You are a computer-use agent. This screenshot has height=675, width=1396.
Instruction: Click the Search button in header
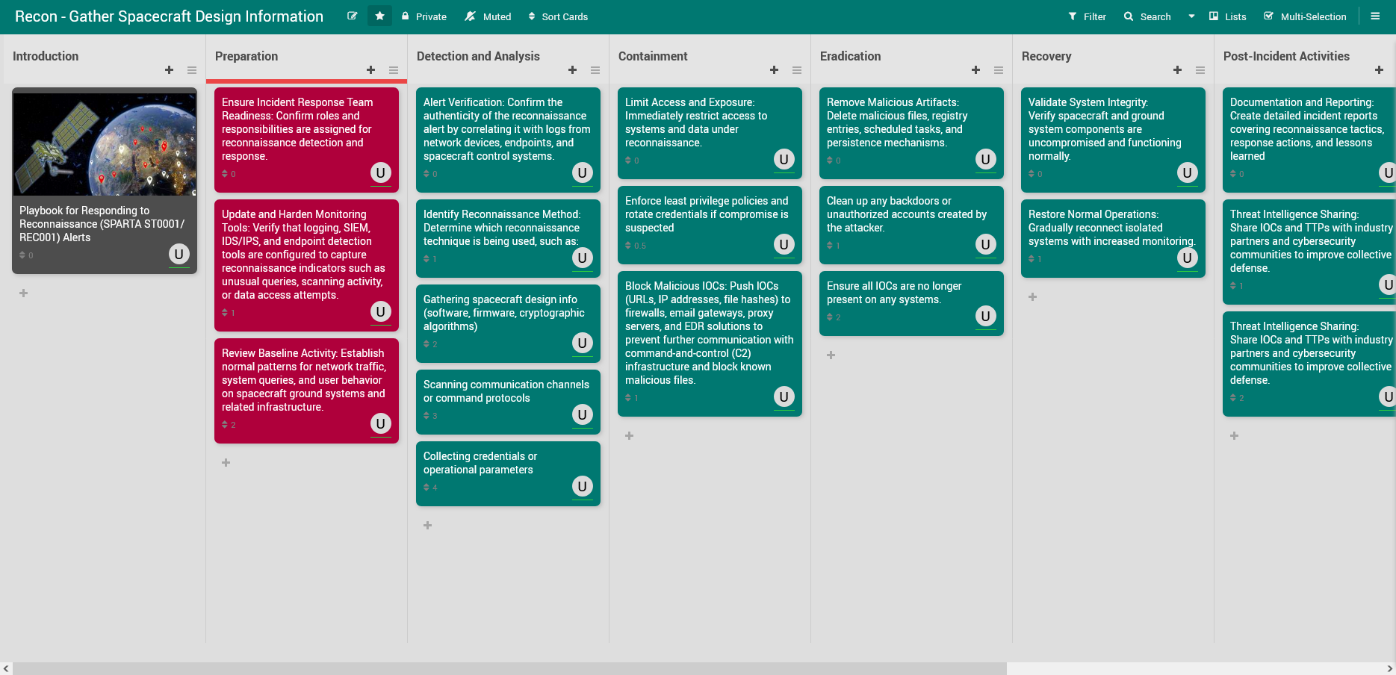[1147, 16]
